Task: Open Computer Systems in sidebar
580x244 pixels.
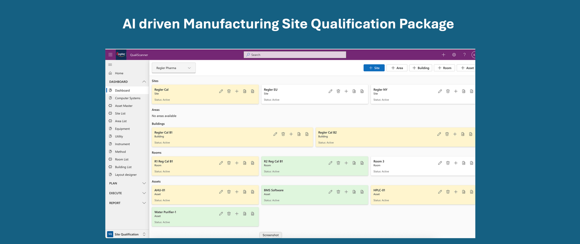Action: point(127,98)
